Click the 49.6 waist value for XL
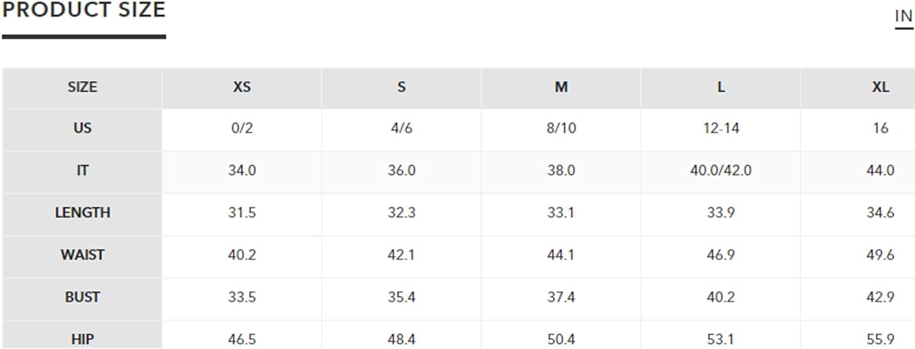The height and width of the screenshot is (349, 915). 880,255
